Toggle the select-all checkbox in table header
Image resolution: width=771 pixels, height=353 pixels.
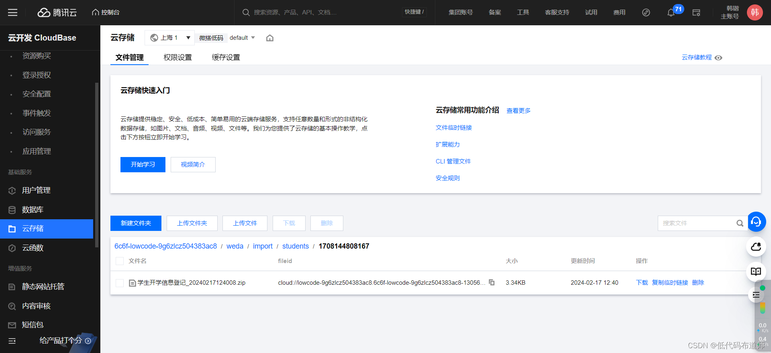[120, 261]
